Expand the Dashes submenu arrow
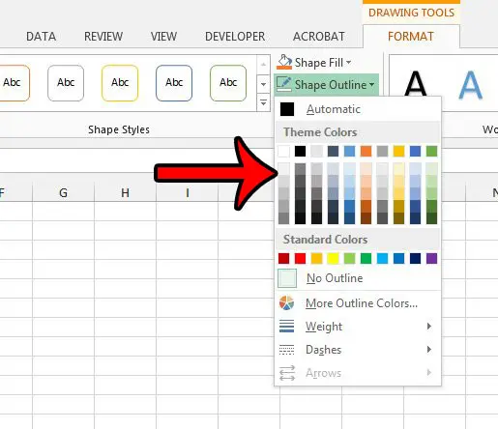 pos(429,349)
